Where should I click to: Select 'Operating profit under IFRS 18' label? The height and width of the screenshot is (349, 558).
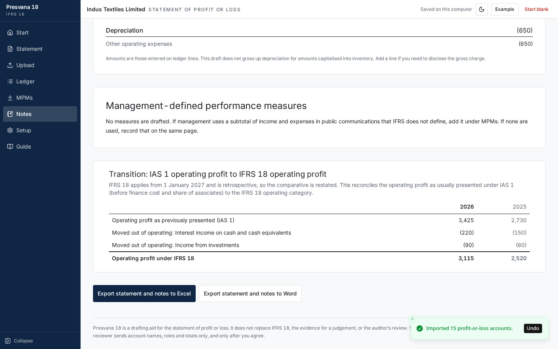pos(153,258)
